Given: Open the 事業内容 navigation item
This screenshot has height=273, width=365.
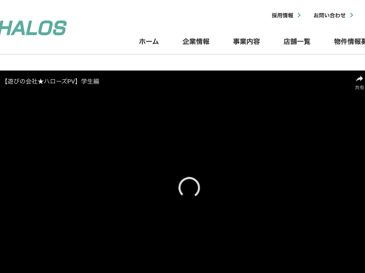Looking at the screenshot, I should pos(246,42).
